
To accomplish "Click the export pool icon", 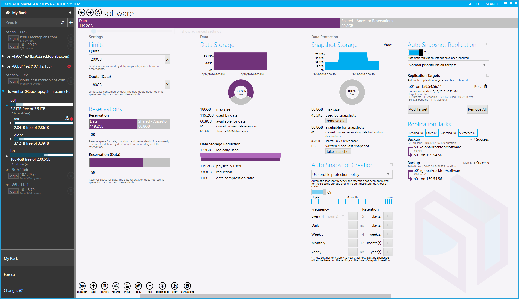I will 162,286.
